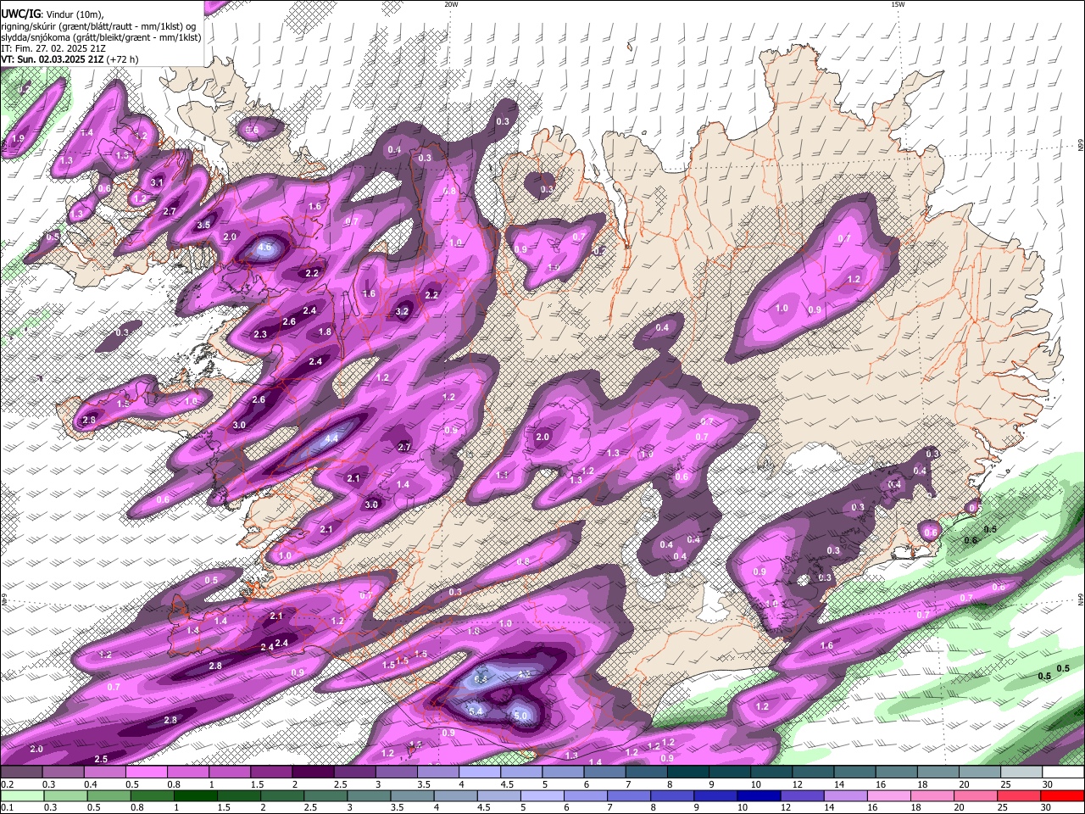This screenshot has width=1085, height=814.
Task: Click the IT: Fim. 27. 02. 2025 21Z line
Action: click(x=53, y=48)
